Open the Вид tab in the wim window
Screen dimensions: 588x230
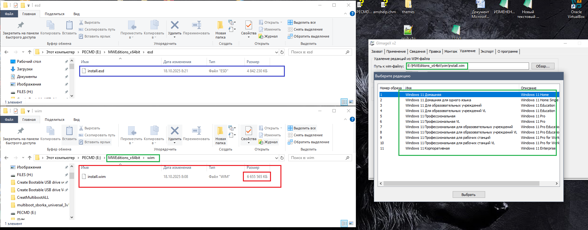click(x=76, y=120)
